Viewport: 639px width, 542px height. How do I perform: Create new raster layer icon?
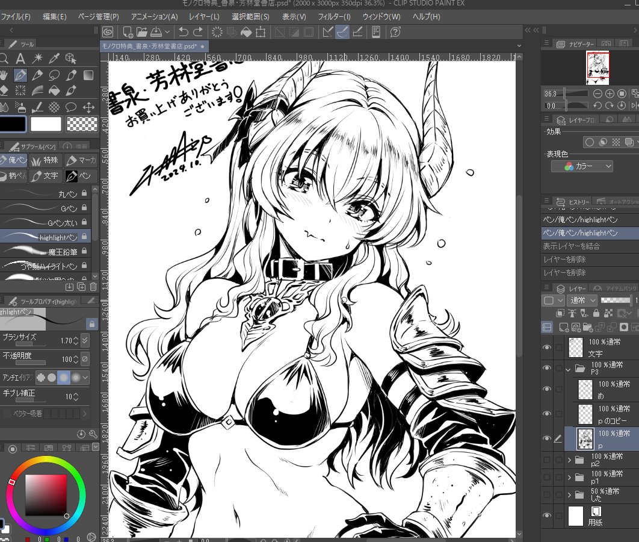[564, 326]
